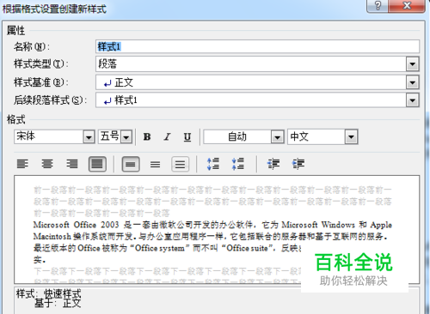Select justified alignment button

[97, 164]
